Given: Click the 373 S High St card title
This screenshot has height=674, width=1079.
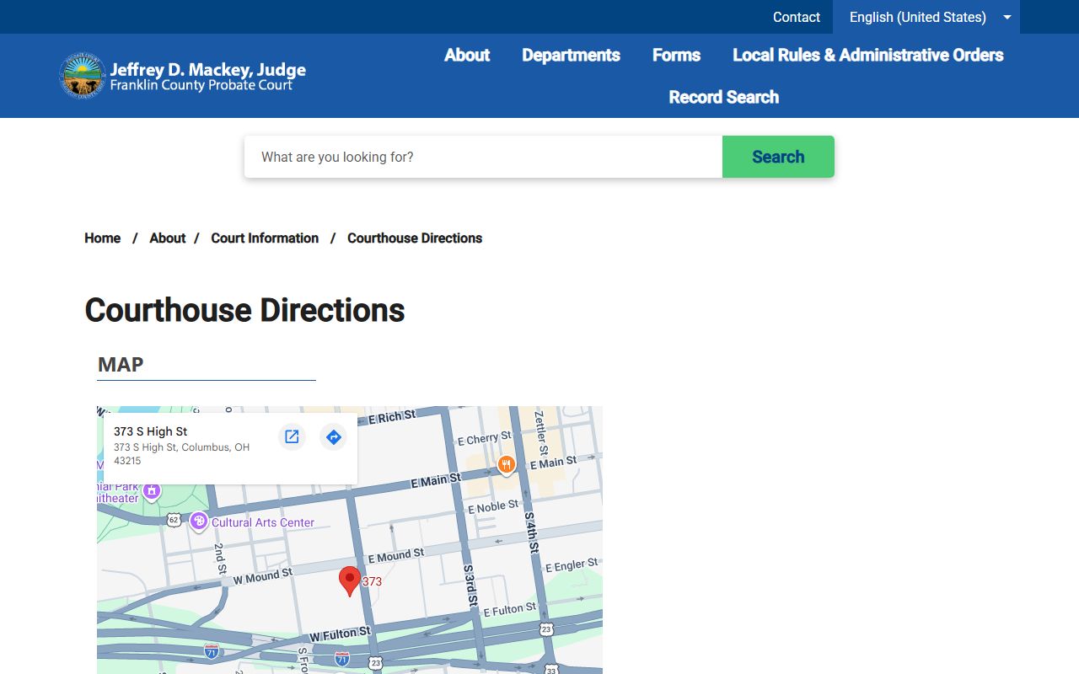Looking at the screenshot, I should (150, 431).
